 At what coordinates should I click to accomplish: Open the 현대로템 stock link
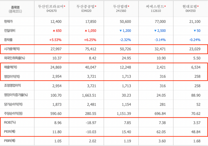190,6
